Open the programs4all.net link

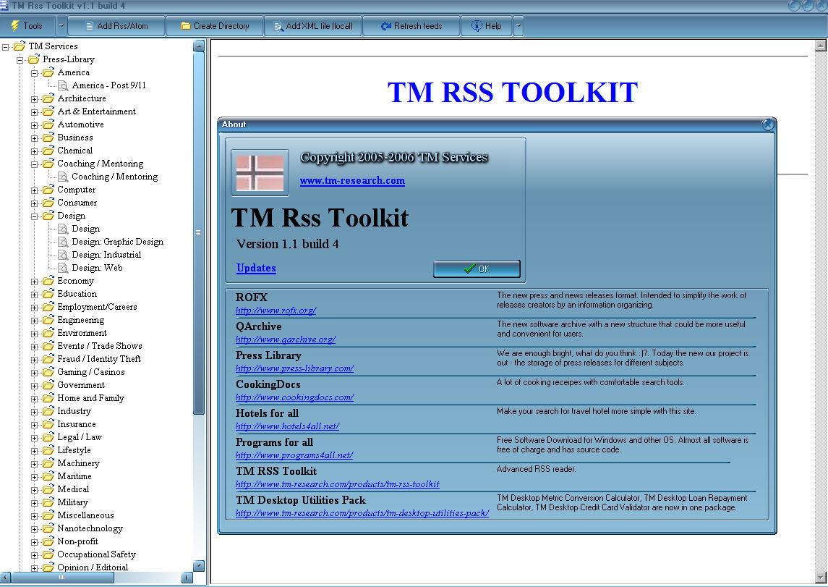coord(294,455)
